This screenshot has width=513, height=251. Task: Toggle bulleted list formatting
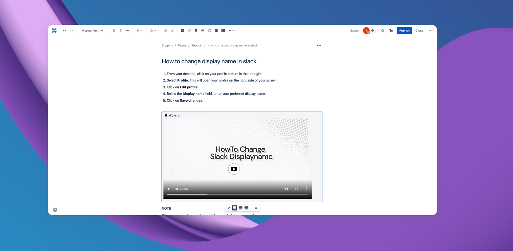tap(165, 31)
